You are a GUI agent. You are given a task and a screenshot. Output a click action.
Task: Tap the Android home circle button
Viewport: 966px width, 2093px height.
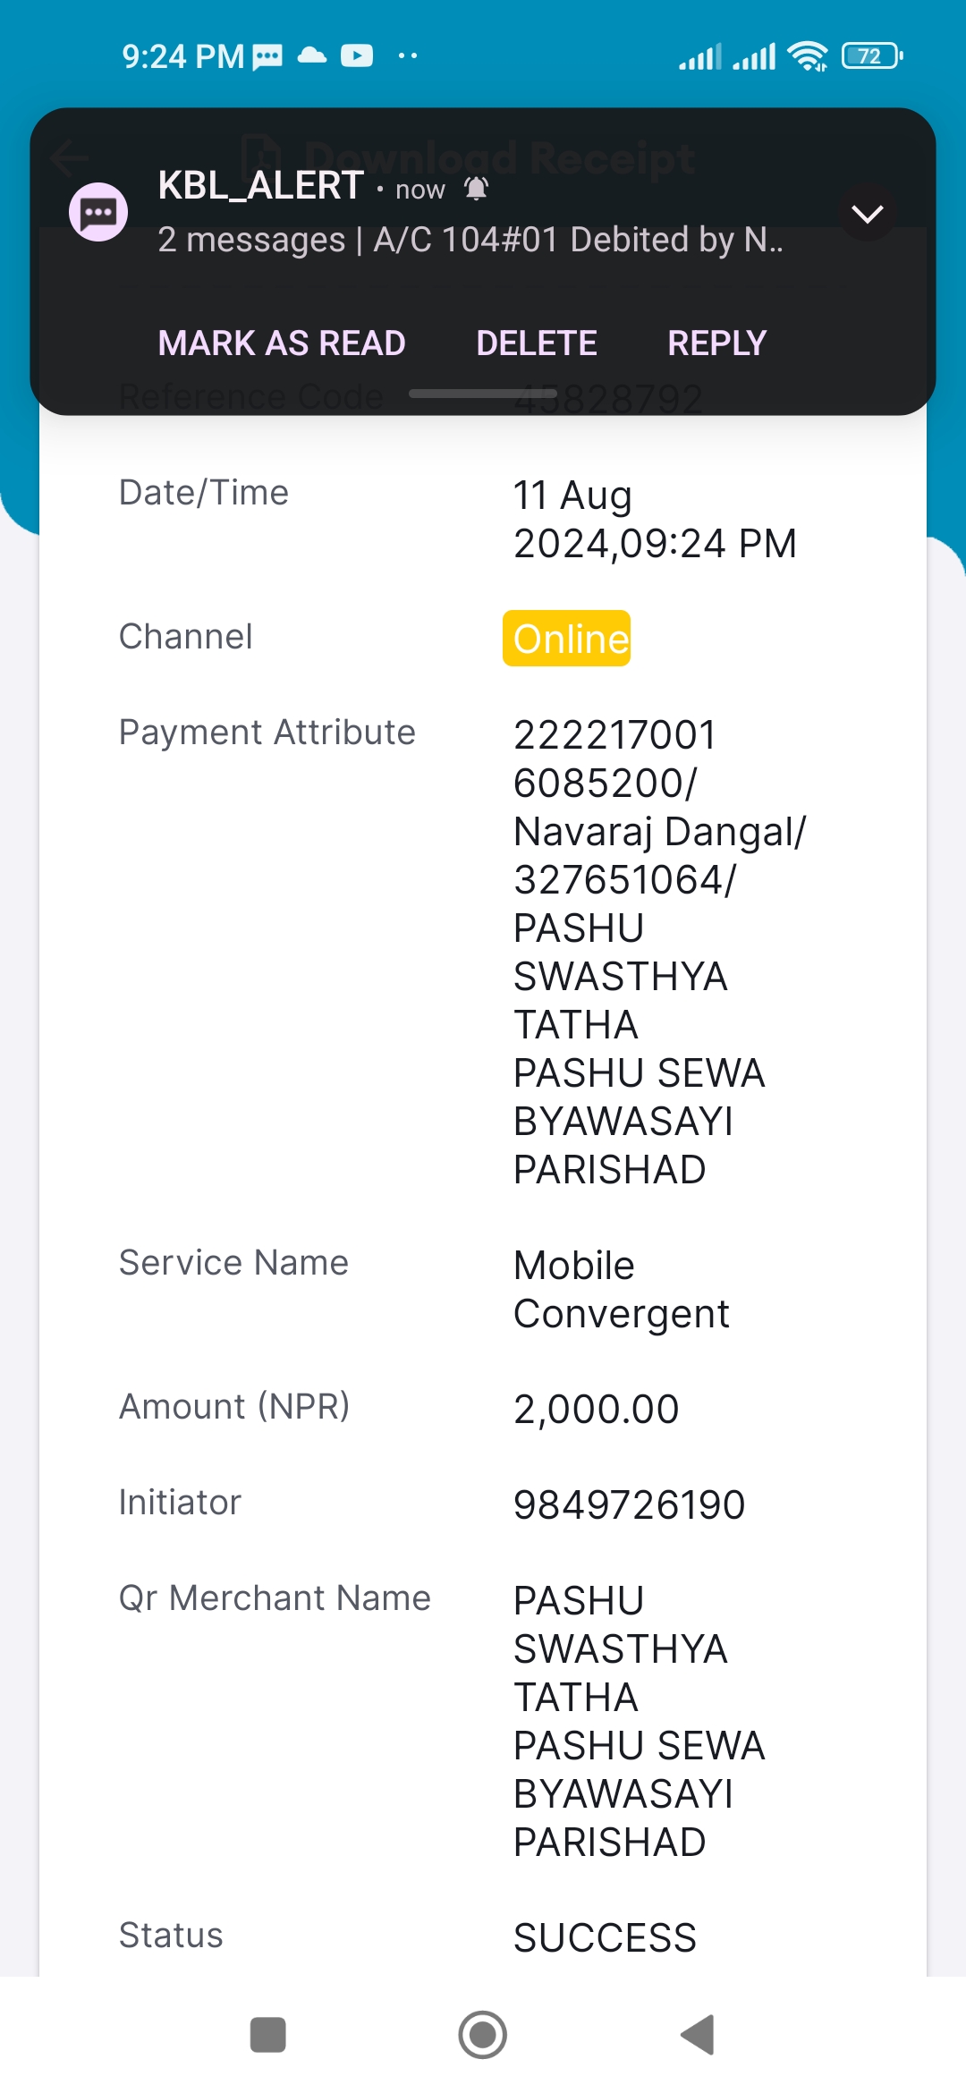tap(483, 2035)
